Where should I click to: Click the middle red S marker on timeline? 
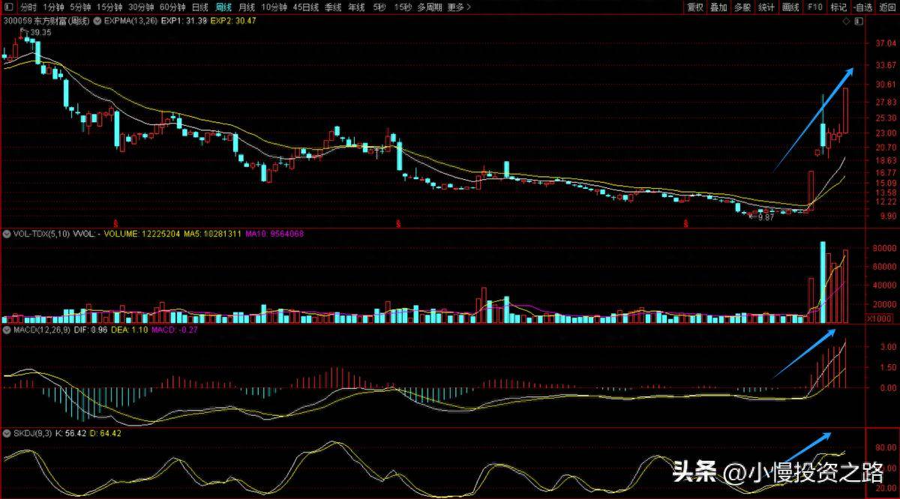pyautogui.click(x=398, y=224)
